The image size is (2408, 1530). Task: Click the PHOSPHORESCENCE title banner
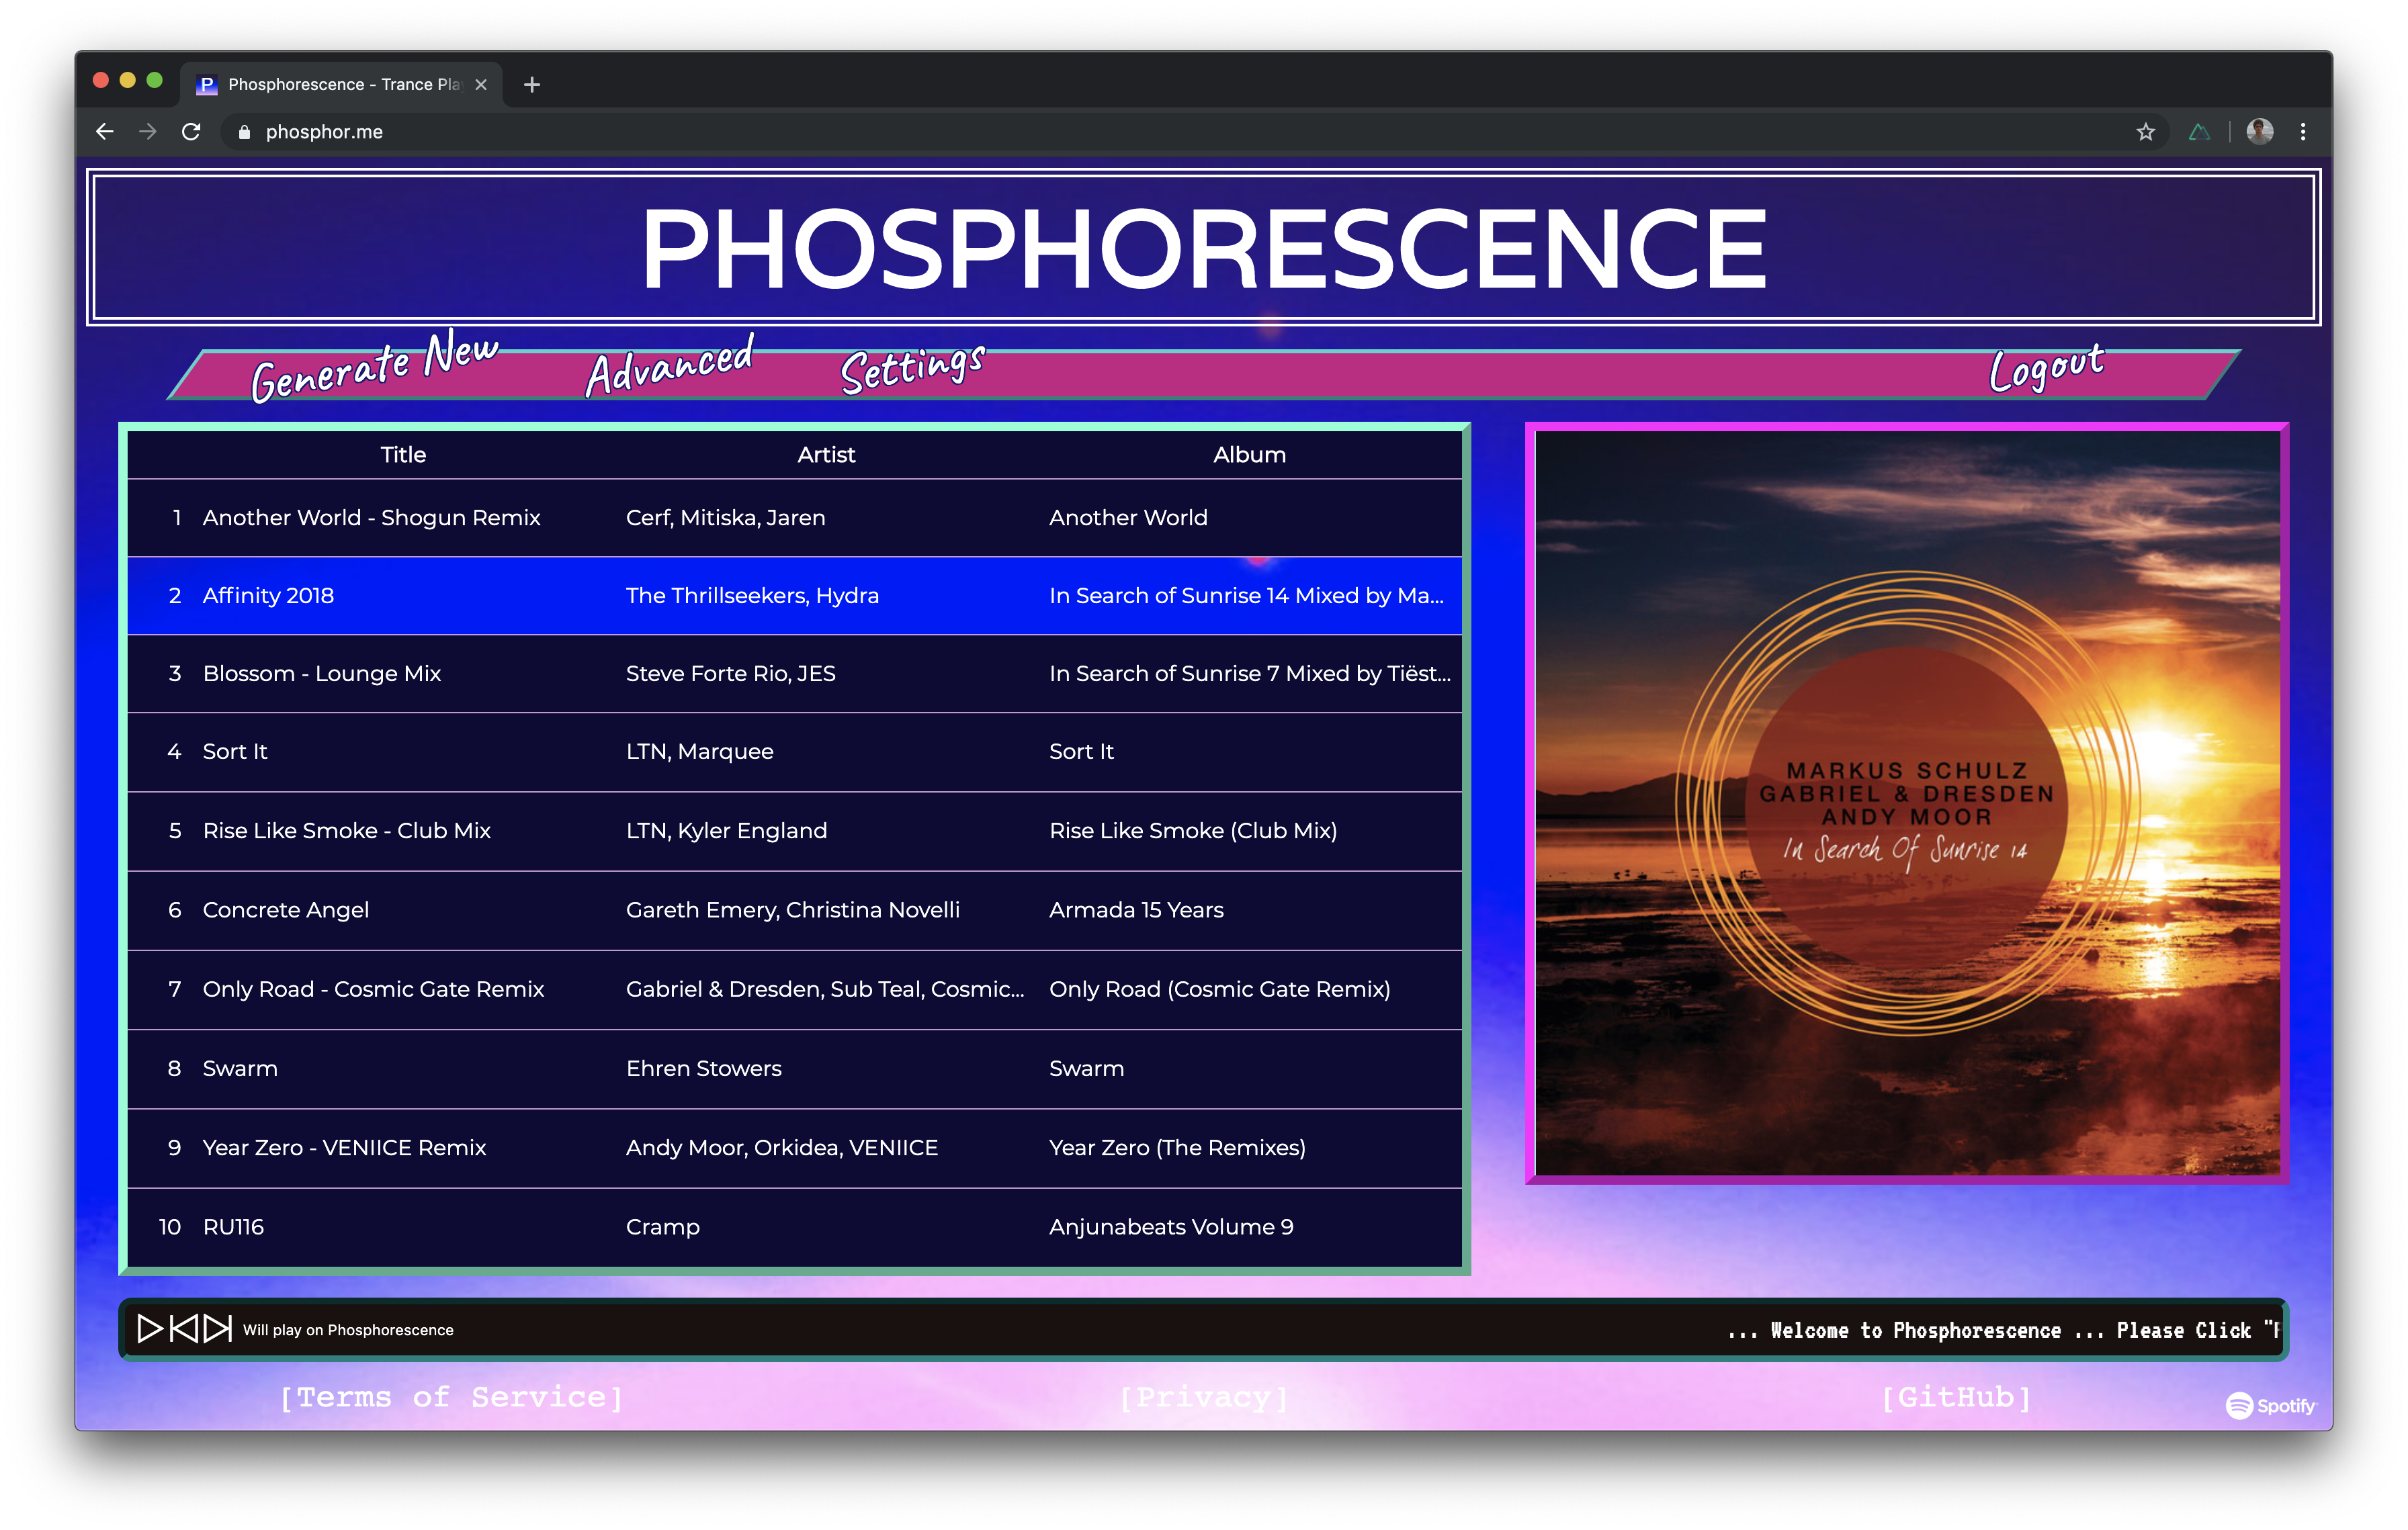1203,248
